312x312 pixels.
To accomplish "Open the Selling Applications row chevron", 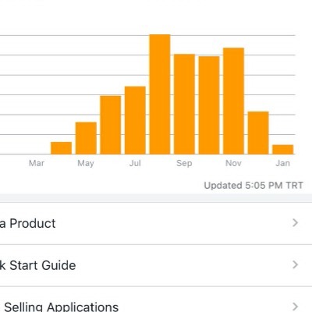I will pos(295,307).
